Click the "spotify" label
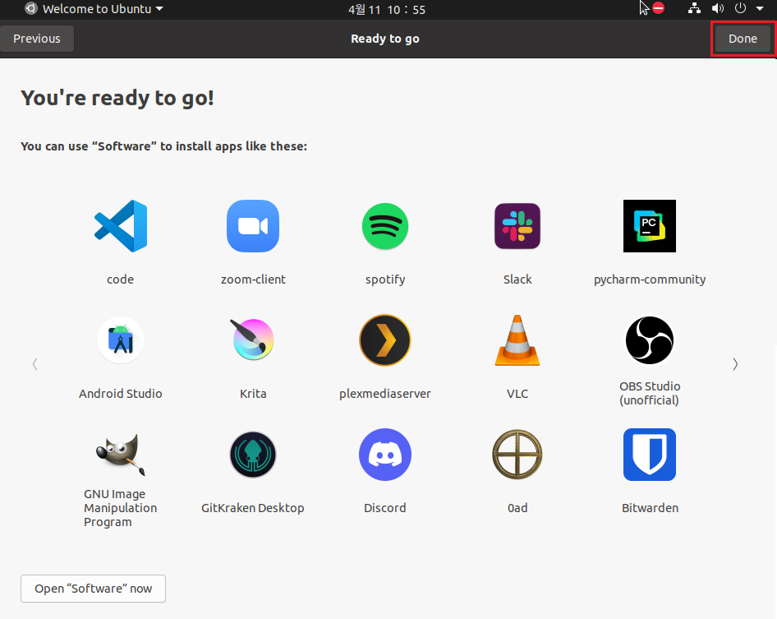 (x=385, y=279)
